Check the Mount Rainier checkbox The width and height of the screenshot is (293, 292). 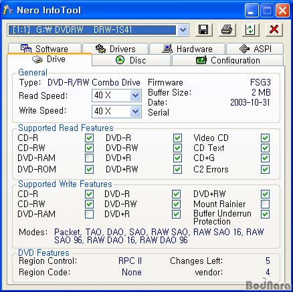tap(265, 204)
